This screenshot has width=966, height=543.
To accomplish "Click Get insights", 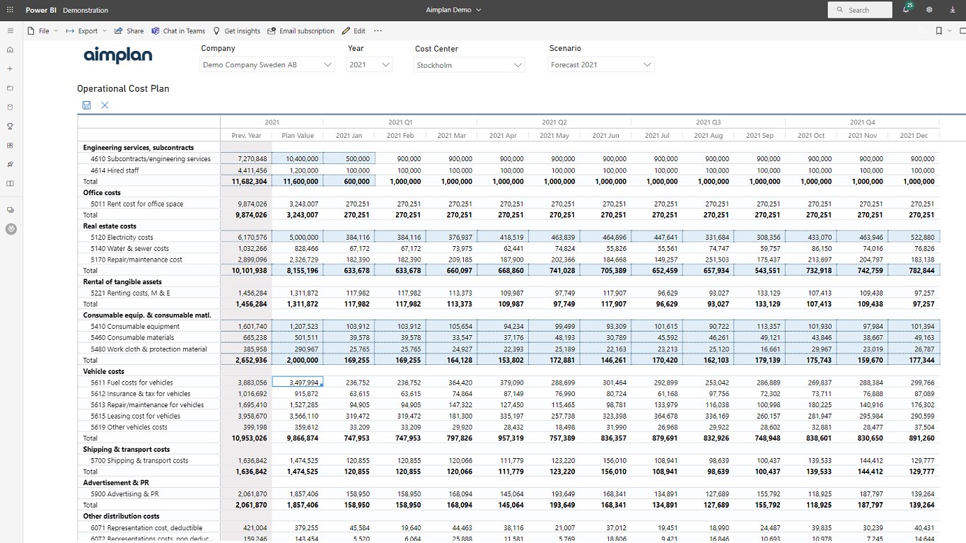I will click(237, 31).
